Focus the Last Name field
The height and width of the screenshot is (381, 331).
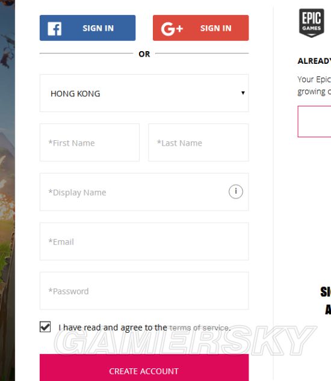click(x=199, y=143)
